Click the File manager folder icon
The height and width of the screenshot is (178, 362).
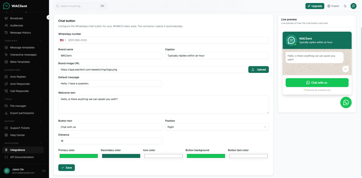(x=6, y=106)
